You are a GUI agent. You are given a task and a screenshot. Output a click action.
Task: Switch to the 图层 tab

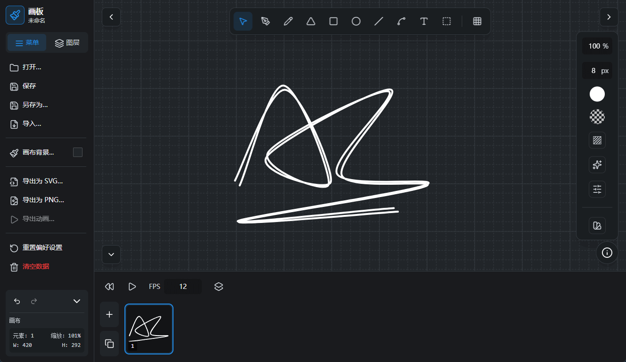click(67, 43)
